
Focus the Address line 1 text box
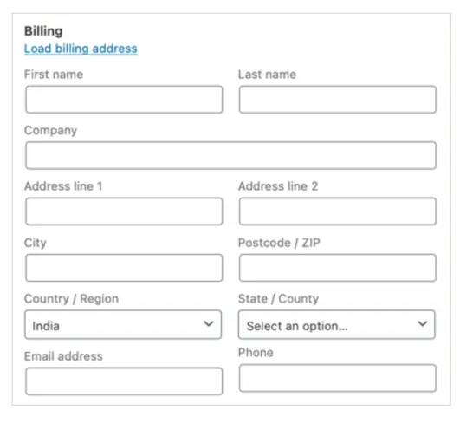tap(124, 211)
